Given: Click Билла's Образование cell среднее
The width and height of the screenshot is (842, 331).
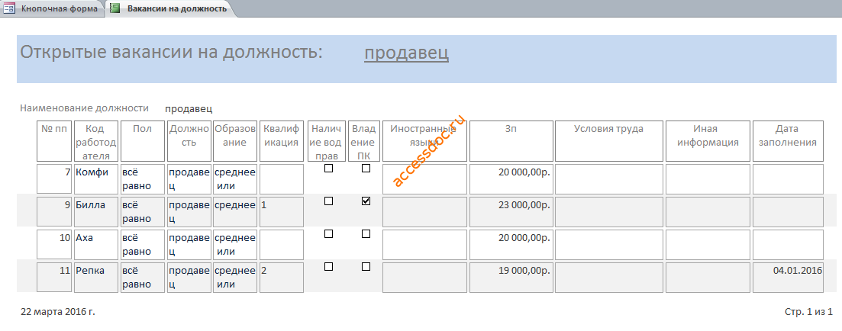Looking at the screenshot, I should click(235, 211).
